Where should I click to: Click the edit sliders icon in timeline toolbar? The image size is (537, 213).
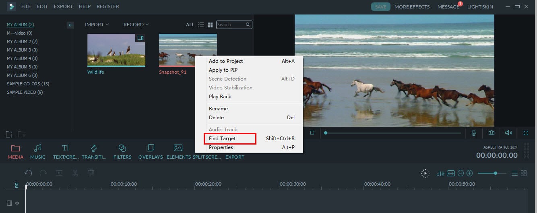(59, 173)
